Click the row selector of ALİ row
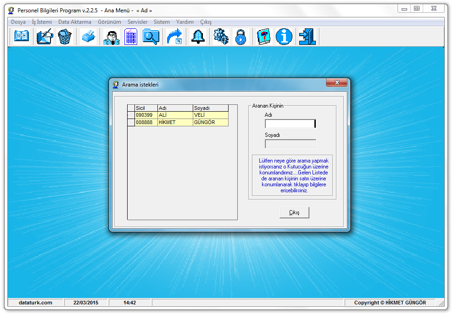The height and width of the screenshot is (314, 453). (131, 115)
